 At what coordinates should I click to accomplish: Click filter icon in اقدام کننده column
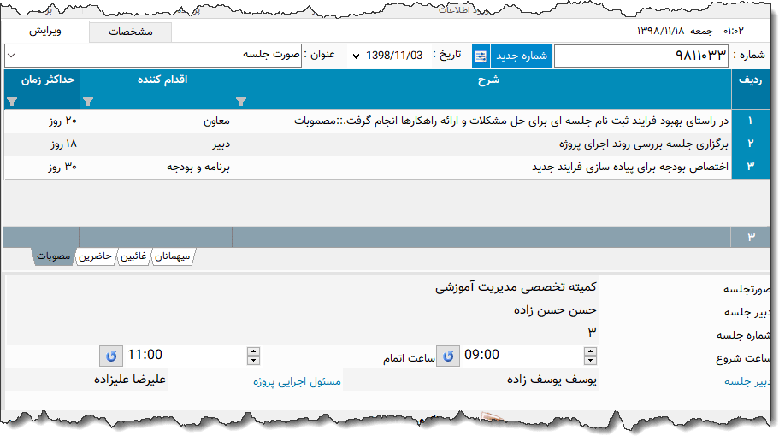[x=88, y=101]
